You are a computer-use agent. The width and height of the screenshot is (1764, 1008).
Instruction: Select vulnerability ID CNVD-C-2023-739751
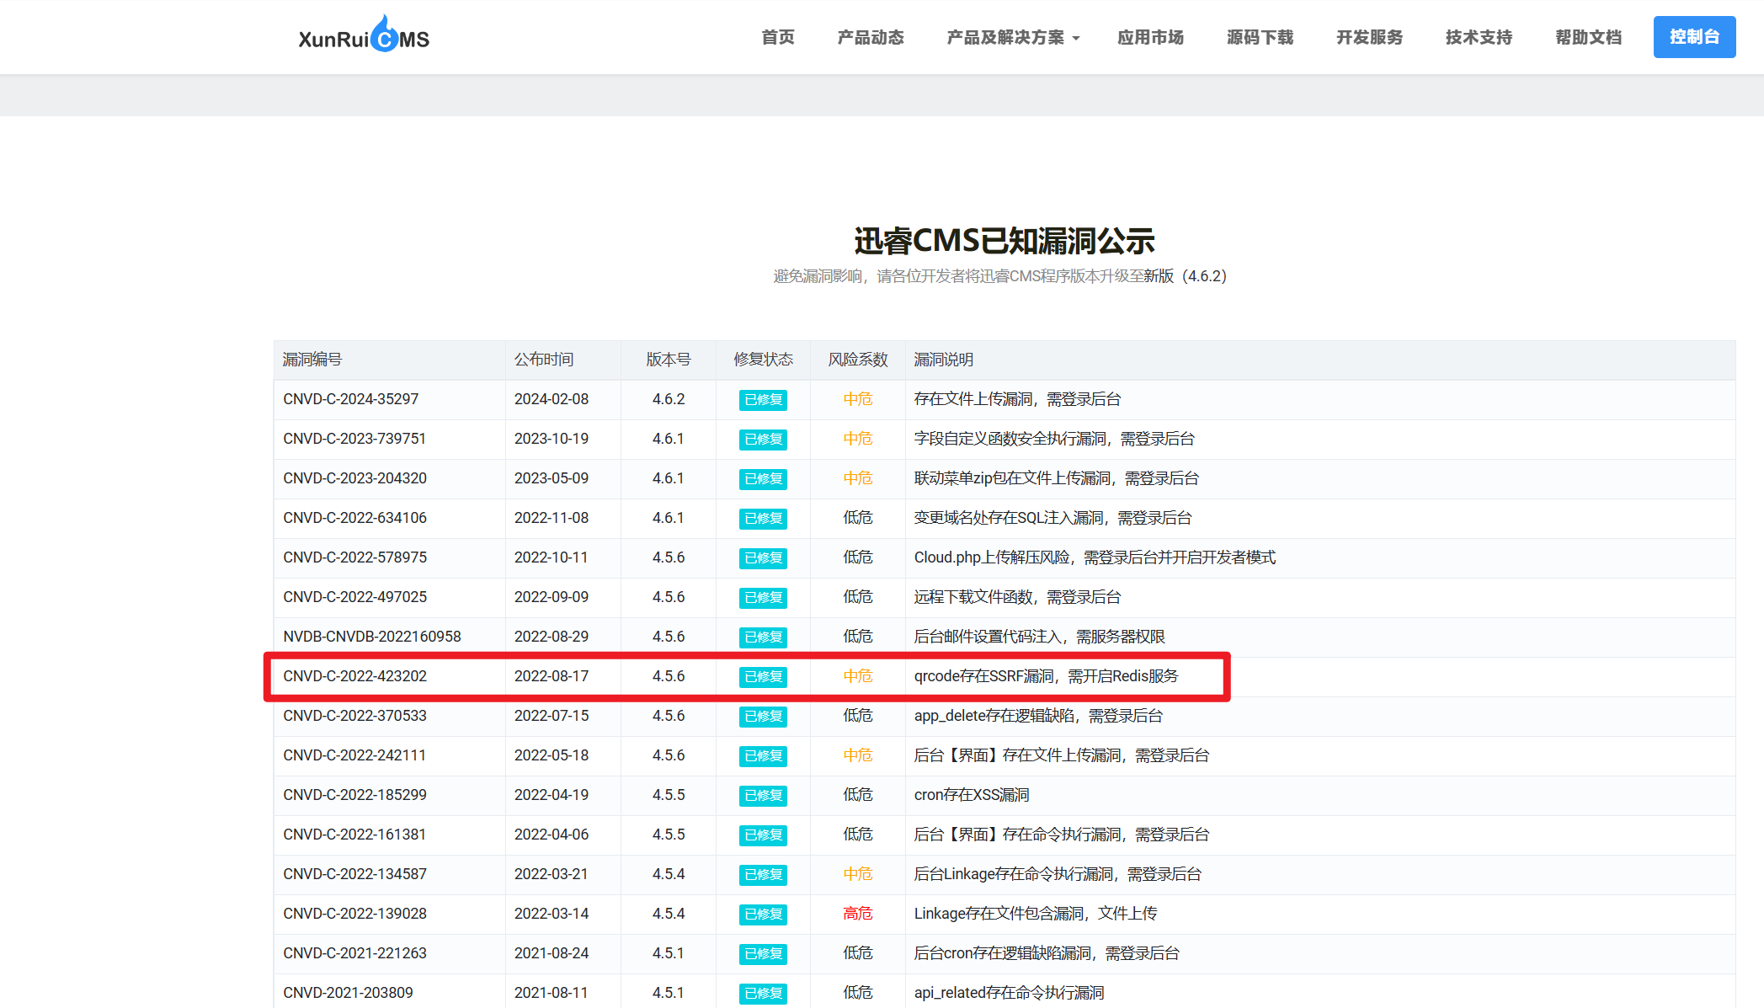[x=354, y=439]
